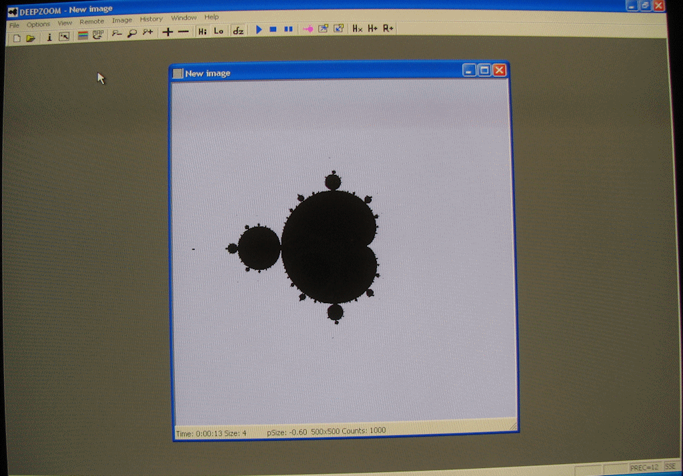
Task: Click the 'pSize: -0.60' status text
Action: [287, 432]
